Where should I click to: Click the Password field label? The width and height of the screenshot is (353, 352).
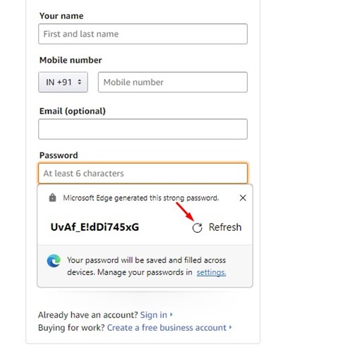[59, 155]
